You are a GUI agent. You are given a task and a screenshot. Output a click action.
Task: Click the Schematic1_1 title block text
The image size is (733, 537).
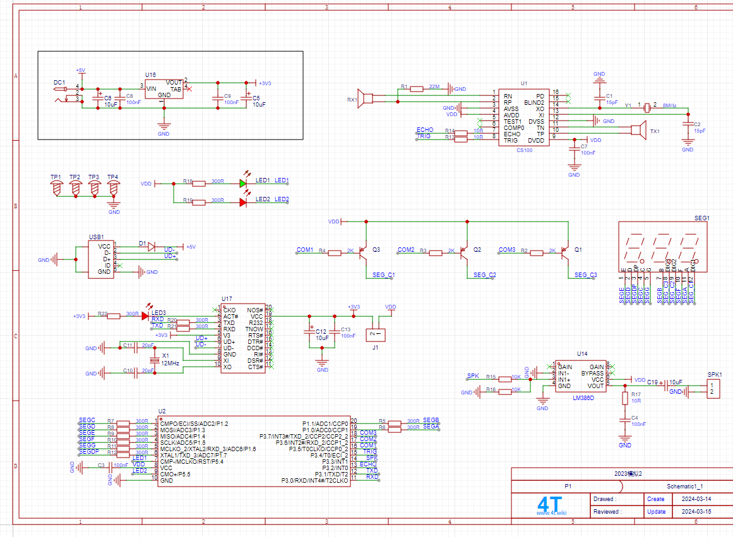pos(684,487)
